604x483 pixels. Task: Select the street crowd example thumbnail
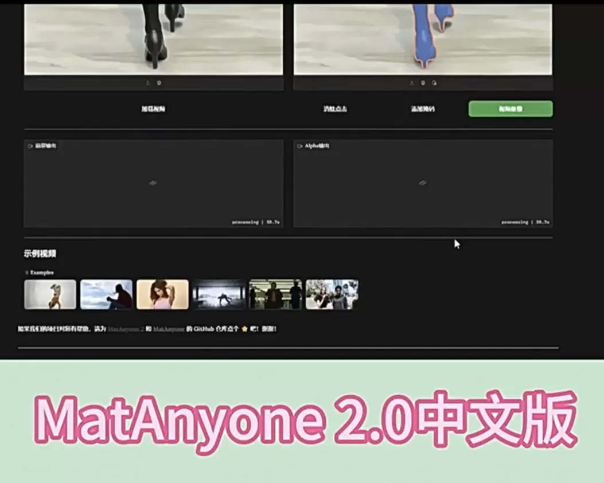(332, 294)
